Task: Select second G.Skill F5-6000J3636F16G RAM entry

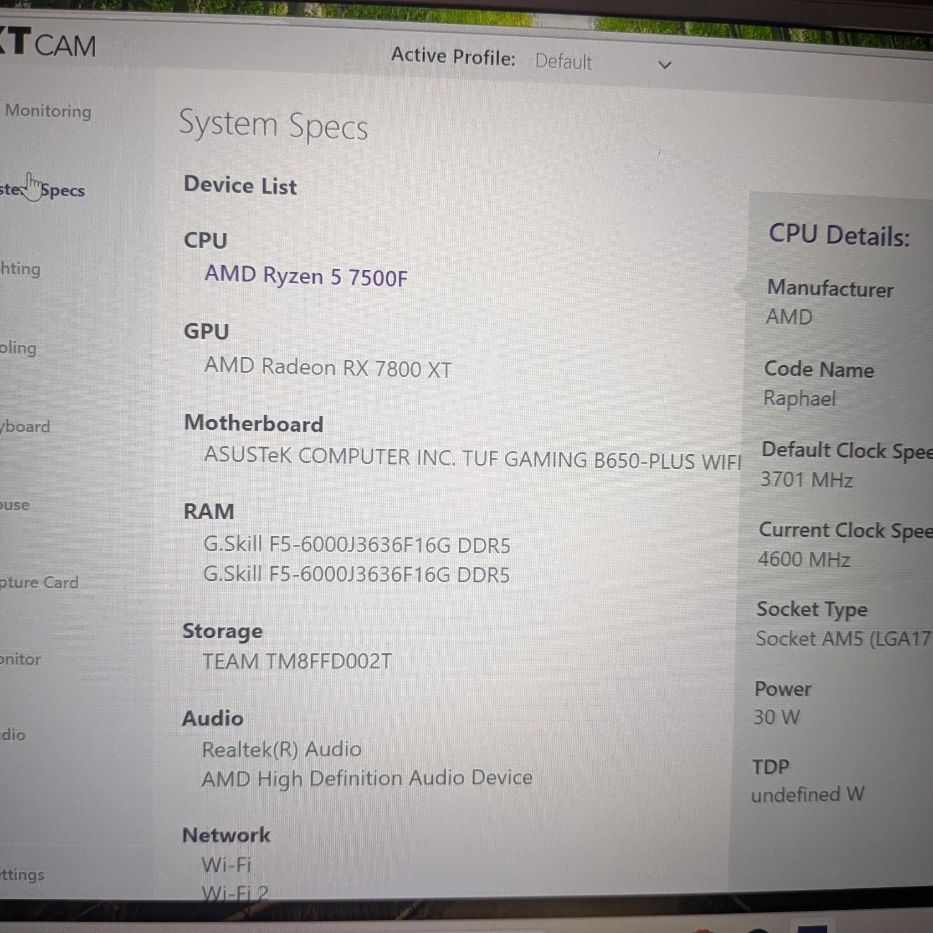Action: [356, 574]
